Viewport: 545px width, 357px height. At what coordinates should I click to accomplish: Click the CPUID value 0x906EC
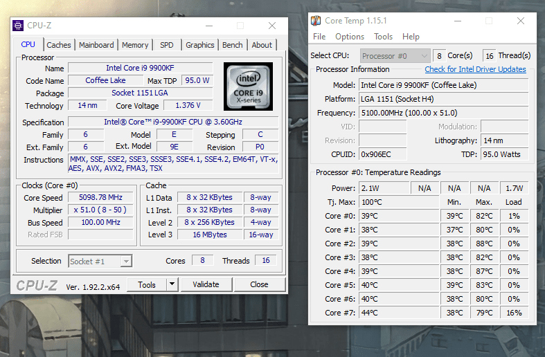click(x=383, y=154)
